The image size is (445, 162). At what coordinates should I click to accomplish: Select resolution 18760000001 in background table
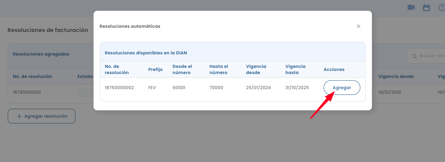click(27, 92)
